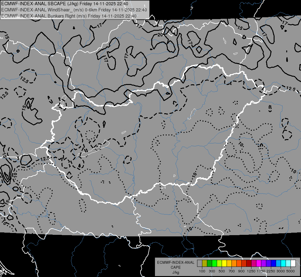Click the gray swatch in CAPE legend
301x277 pixels.
pyautogui.click(x=200, y=263)
